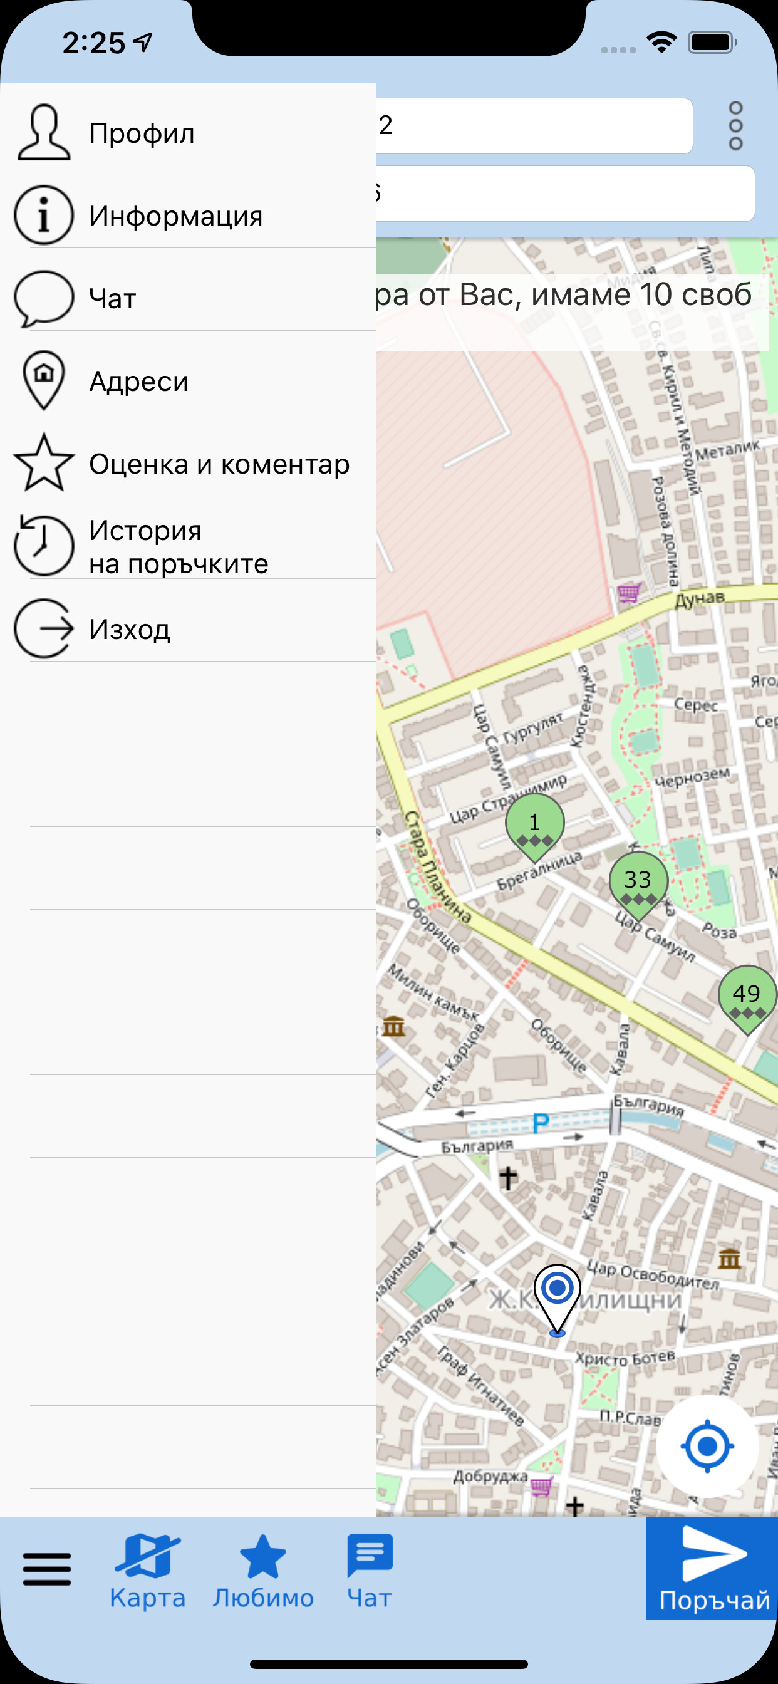The image size is (778, 1684).
Task: Center map on my location button
Action: coord(707,1447)
